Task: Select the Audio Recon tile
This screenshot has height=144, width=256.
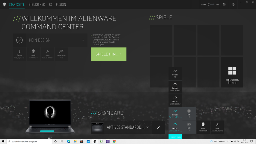Action: [x=61, y=54]
